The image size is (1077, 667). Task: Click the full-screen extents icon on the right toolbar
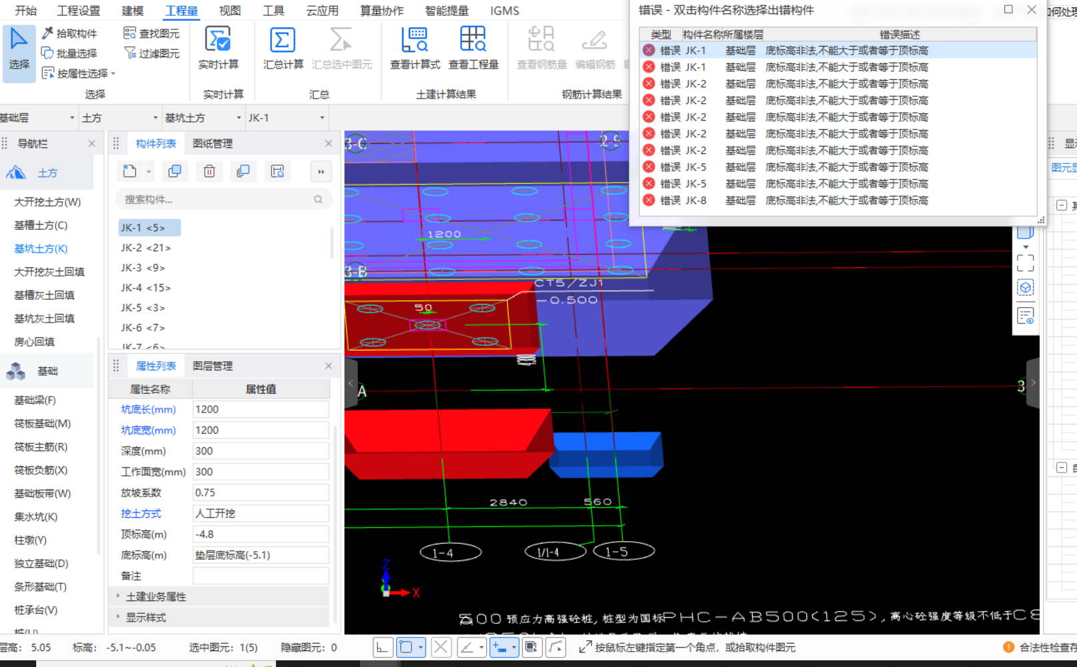[x=1026, y=263]
